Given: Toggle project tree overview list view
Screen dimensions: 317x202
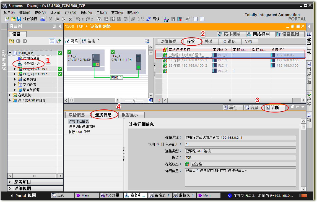Looking at the screenshot, I should click(x=52, y=41).
